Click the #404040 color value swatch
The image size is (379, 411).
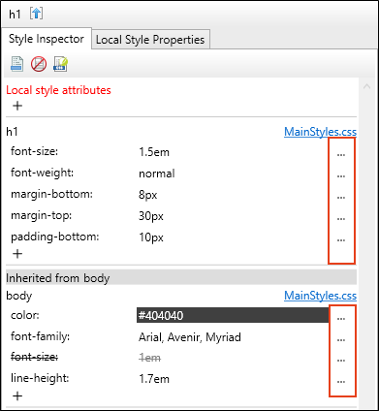(x=233, y=315)
